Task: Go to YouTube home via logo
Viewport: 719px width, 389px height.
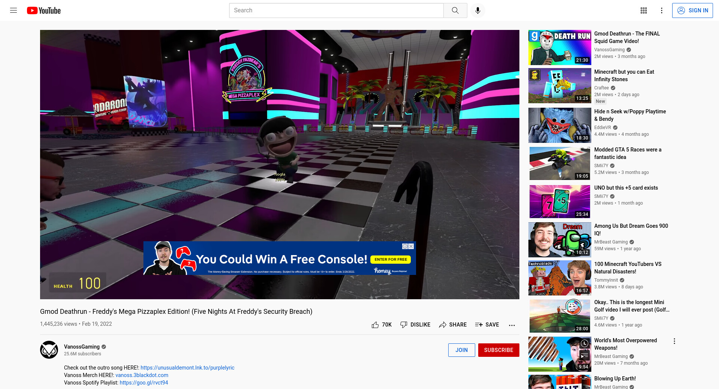Action: 44,10
